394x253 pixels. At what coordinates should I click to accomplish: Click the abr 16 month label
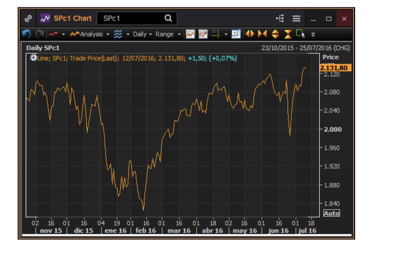click(212, 231)
